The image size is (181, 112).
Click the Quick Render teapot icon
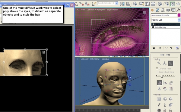coord(178,4)
